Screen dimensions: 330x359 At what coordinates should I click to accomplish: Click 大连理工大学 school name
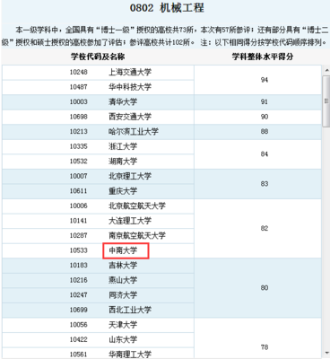[x=130, y=221]
